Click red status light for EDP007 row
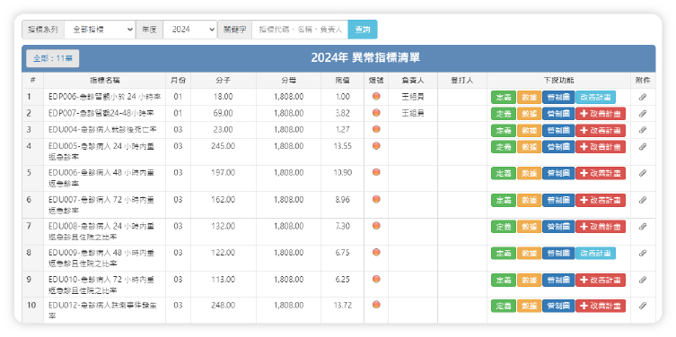This screenshot has width=676, height=337. (x=376, y=113)
